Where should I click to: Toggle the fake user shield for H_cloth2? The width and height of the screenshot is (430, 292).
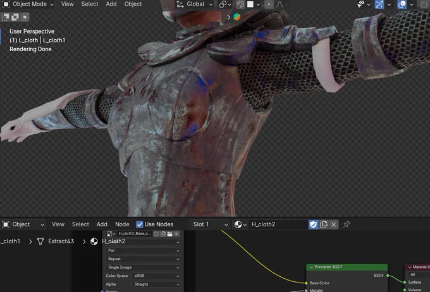click(313, 224)
